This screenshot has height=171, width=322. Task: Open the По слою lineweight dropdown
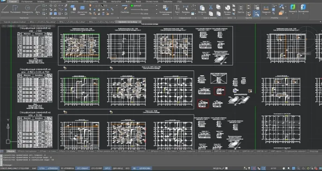coord(144,14)
